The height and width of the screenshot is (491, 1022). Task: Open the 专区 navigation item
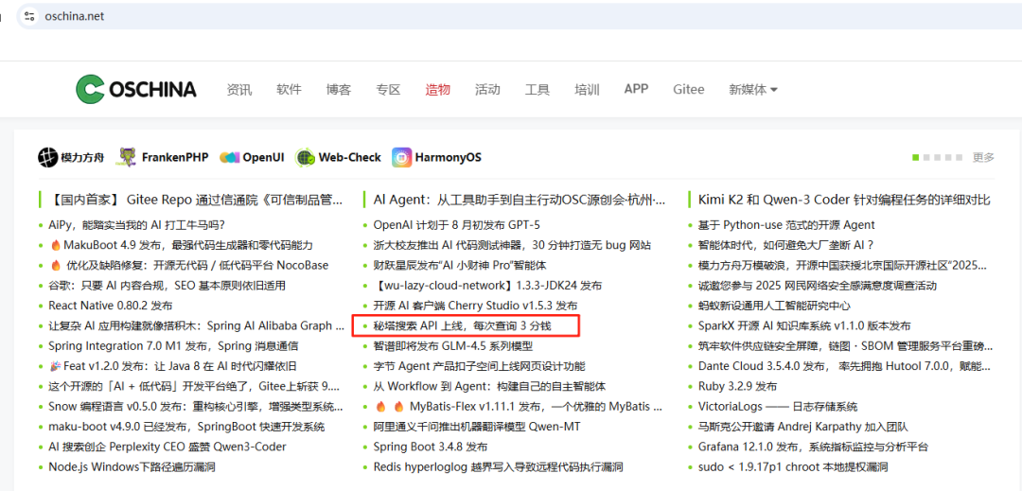point(388,90)
